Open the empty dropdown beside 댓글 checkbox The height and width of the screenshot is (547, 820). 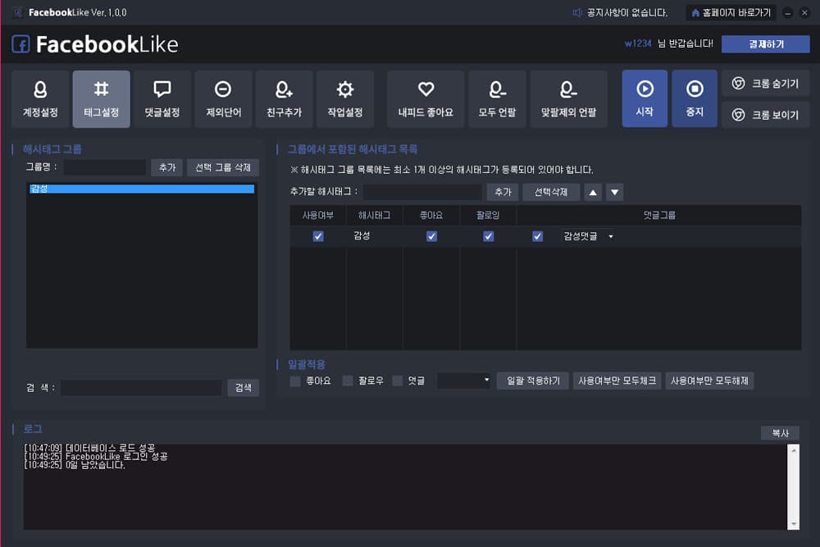click(x=464, y=381)
